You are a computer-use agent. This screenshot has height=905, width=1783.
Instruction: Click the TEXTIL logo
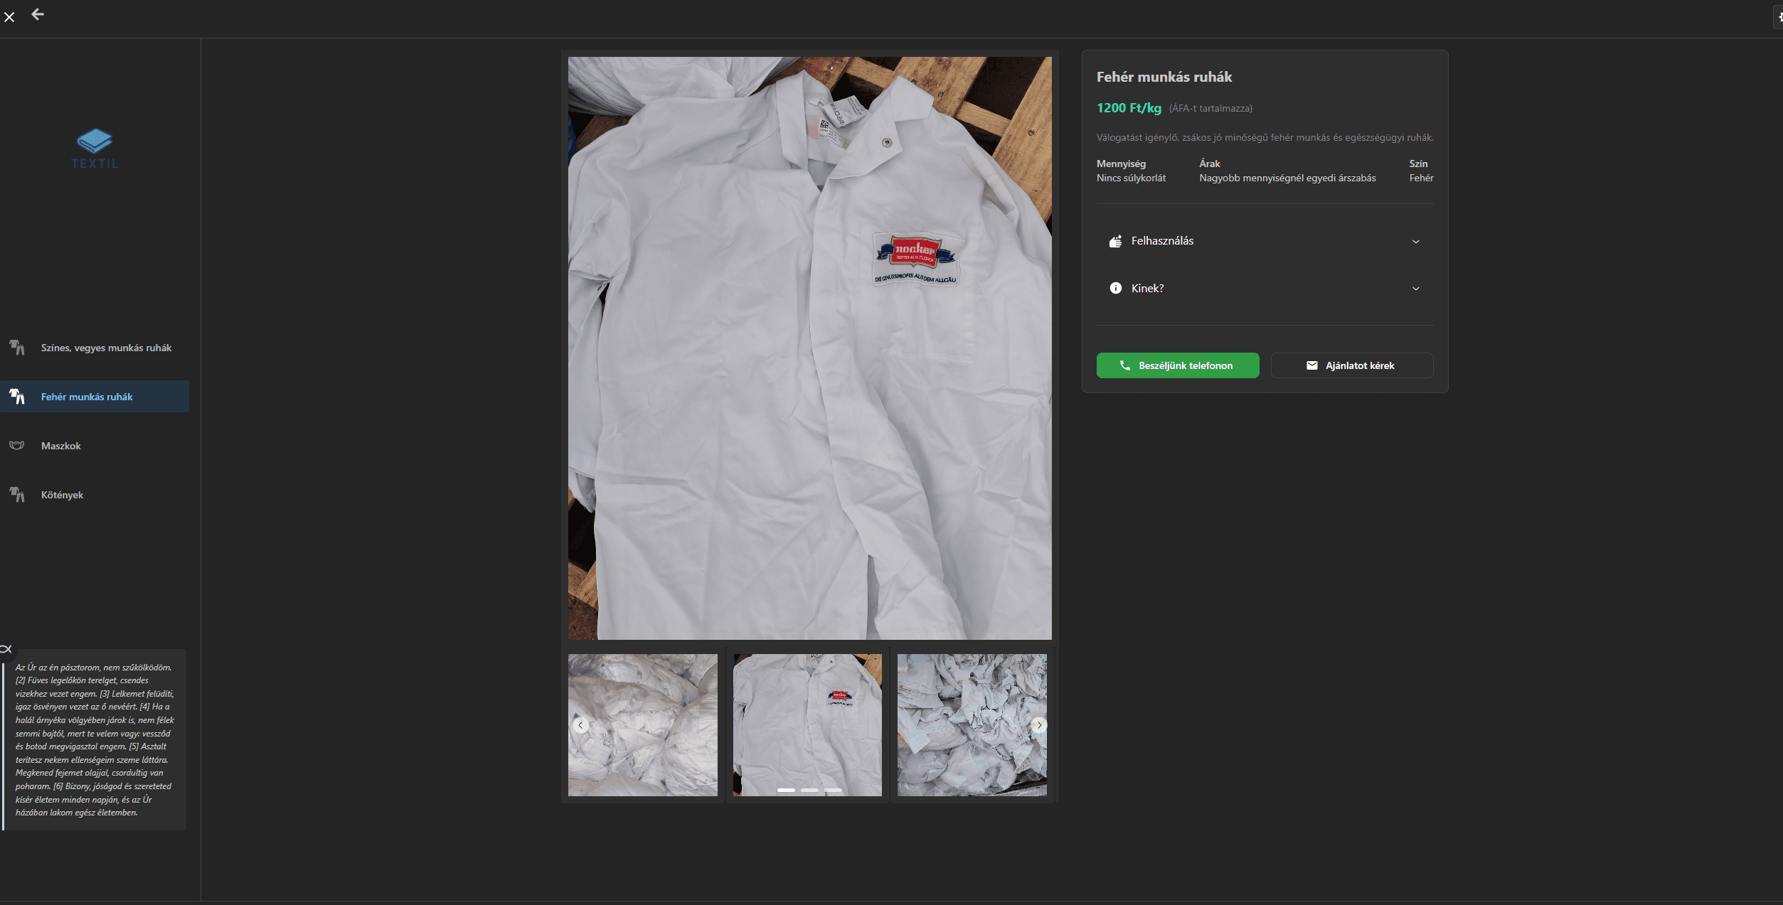[x=95, y=149]
